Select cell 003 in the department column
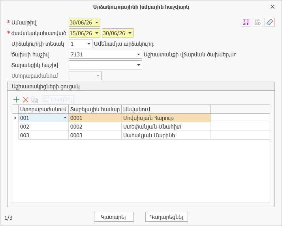Screen dimensions: 282x226 43,135
